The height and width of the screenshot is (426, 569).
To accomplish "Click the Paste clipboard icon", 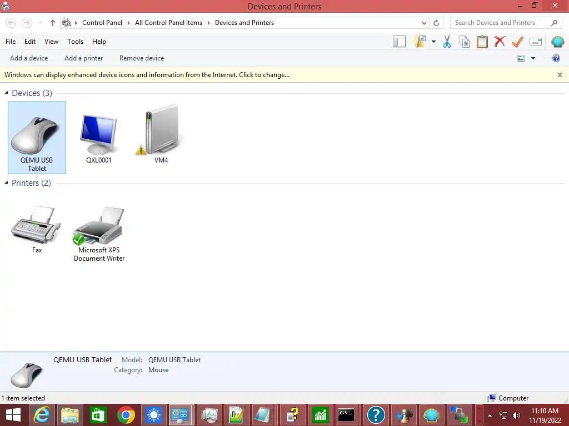I will 482,42.
